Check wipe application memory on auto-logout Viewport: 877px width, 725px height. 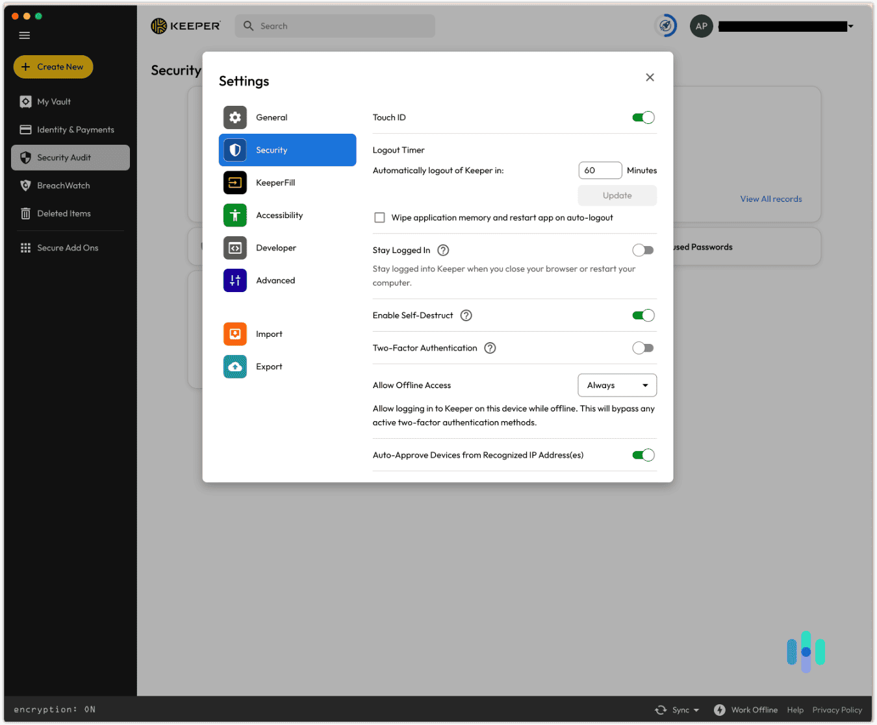(380, 217)
